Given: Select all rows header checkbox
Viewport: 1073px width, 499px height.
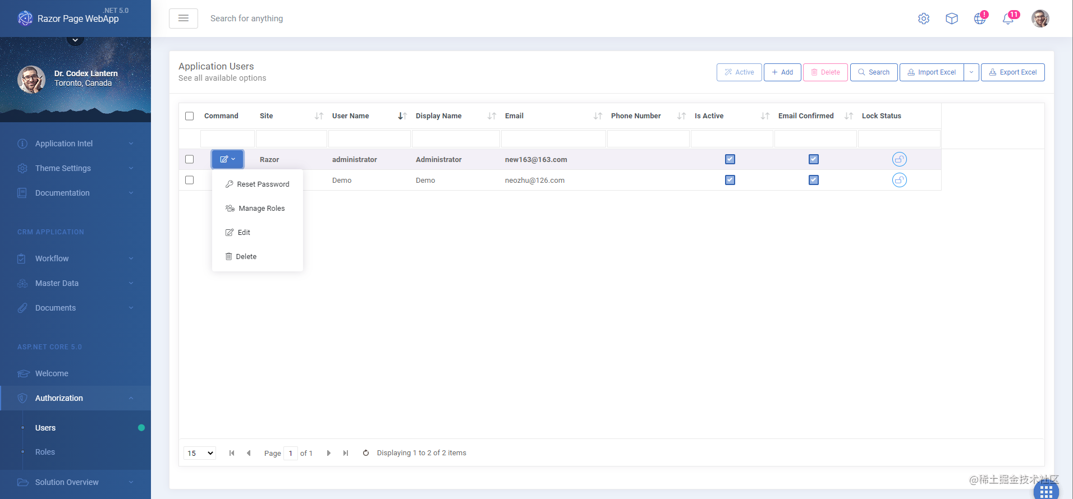Looking at the screenshot, I should 190,116.
